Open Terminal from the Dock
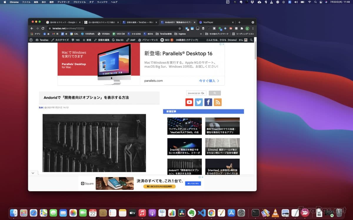Image resolution: width=353 pixels, height=220 pixels. pyautogui.click(x=256, y=213)
